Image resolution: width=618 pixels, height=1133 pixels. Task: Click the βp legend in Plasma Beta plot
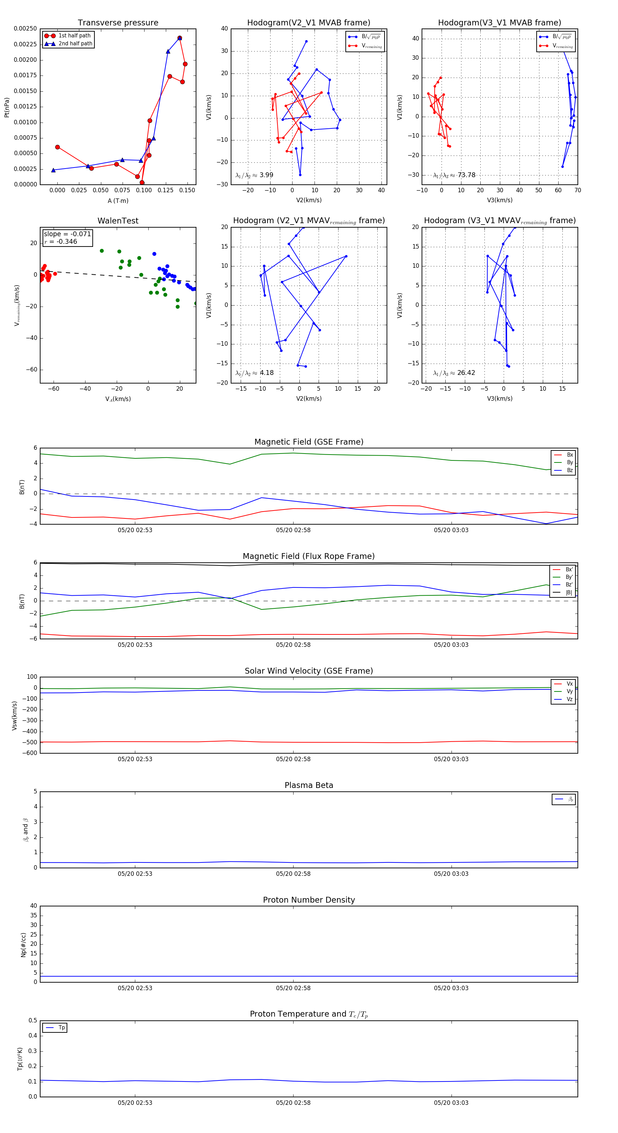(564, 799)
